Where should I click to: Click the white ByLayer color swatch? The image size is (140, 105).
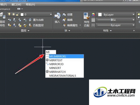pos(100,15)
